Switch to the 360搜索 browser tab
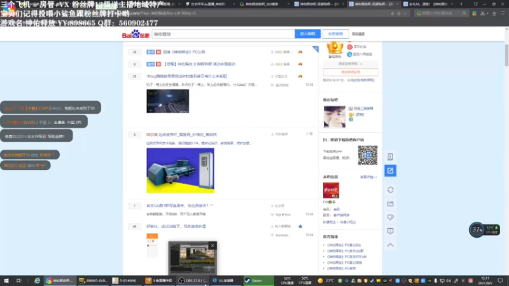The width and height of the screenshot is (509, 286). click(265, 4)
